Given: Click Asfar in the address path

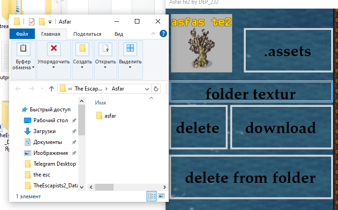Looking at the screenshot, I should pyautogui.click(x=118, y=89).
